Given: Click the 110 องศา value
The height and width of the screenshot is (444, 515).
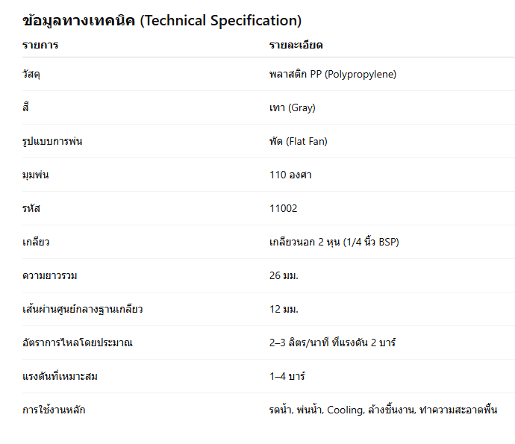Looking at the screenshot, I should (291, 175).
